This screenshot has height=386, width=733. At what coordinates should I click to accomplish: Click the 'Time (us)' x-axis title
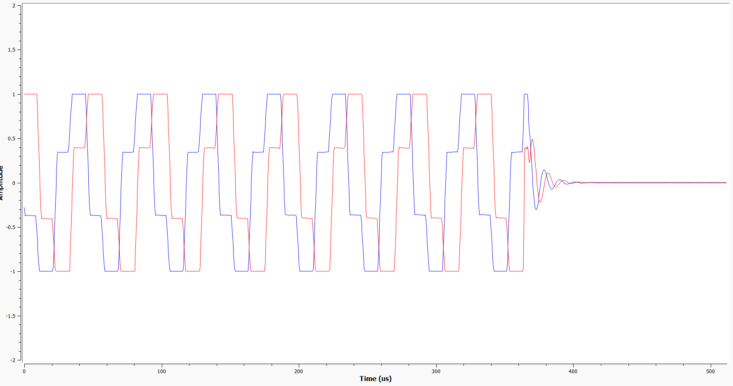point(375,379)
